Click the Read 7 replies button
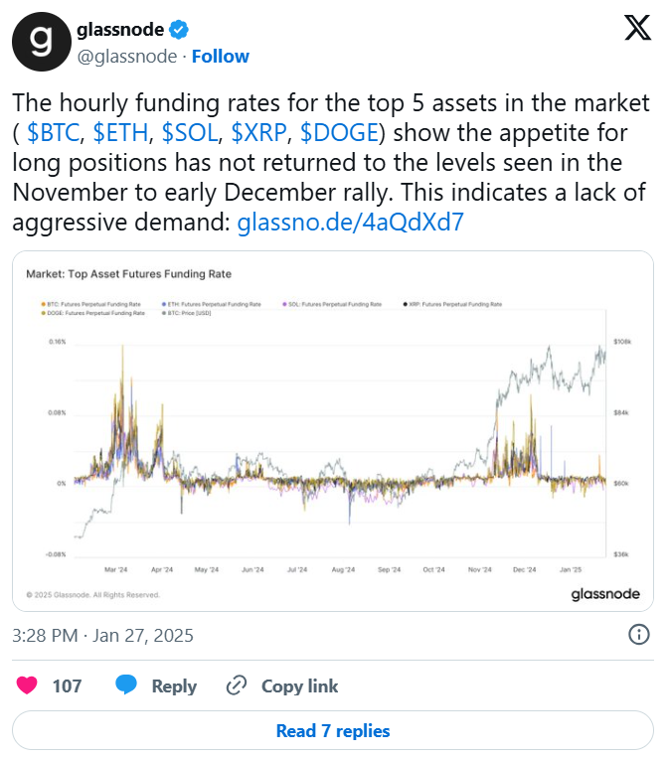Viewport: 669px width, 758px height. coord(333,730)
